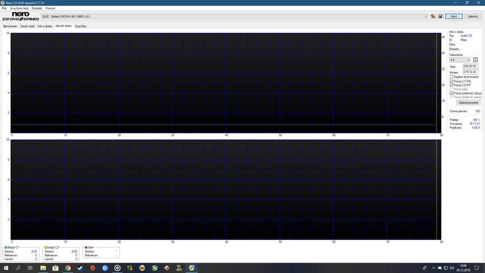This screenshot has height=273, width=485.
Task: Open the Dodatki menu
Action: 37,8
